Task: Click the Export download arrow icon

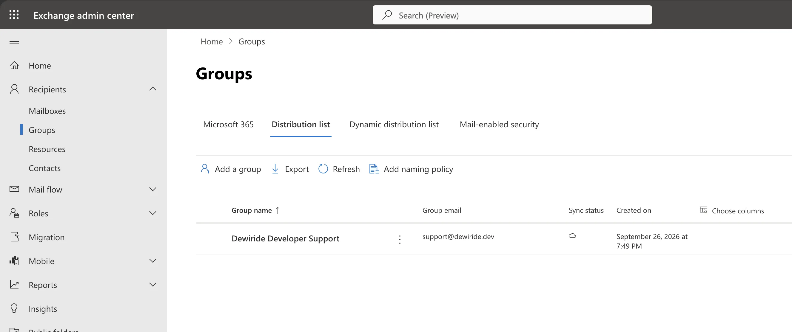Action: [x=275, y=169]
